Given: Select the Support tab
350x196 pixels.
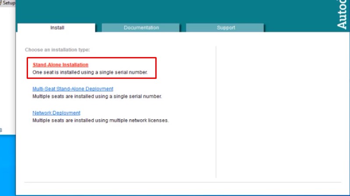Looking at the screenshot, I should [x=226, y=28].
